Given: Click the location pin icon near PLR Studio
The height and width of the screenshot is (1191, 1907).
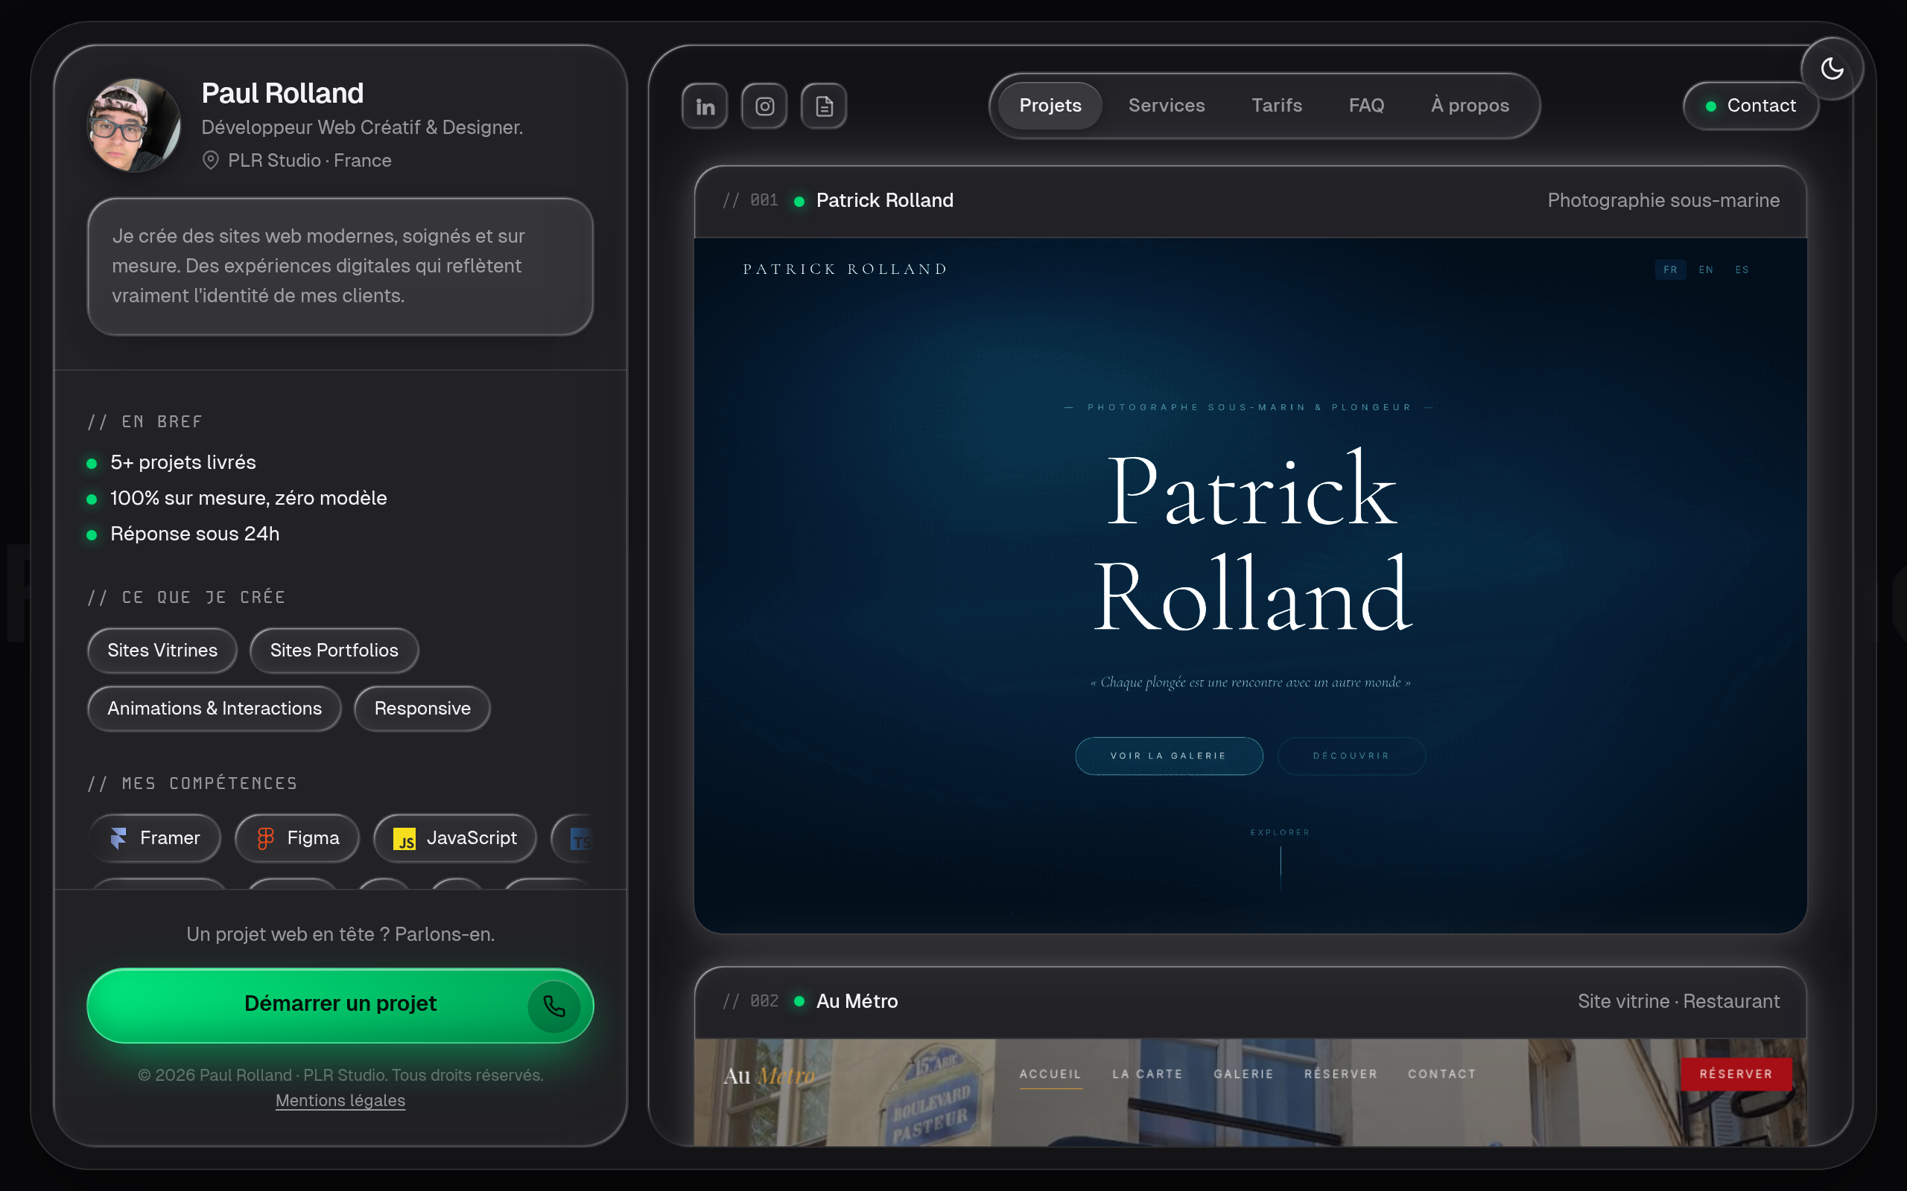Looking at the screenshot, I should [x=210, y=160].
